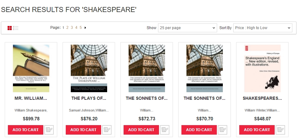Click wishlist icon for S$70.70 Sonnets book
This screenshot has width=299, height=140.
(223, 130)
